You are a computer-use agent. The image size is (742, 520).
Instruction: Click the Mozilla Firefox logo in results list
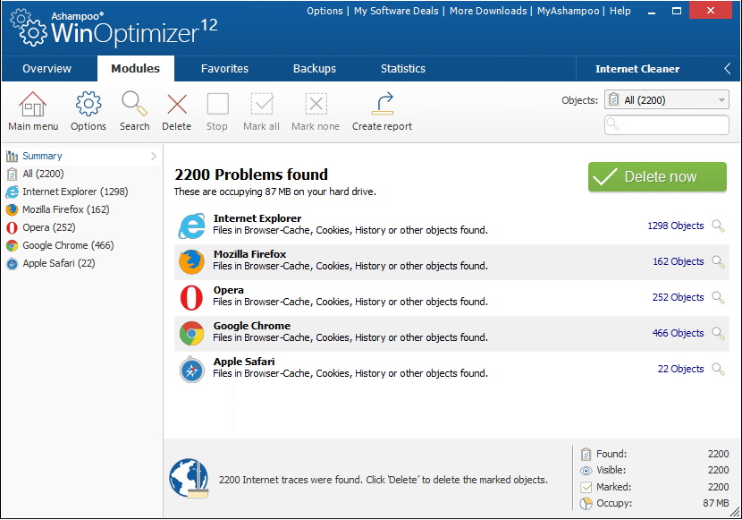pos(191,262)
